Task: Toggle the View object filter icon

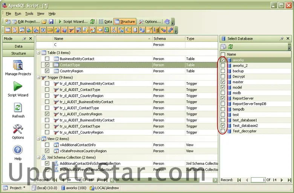Action: [x=22, y=30]
